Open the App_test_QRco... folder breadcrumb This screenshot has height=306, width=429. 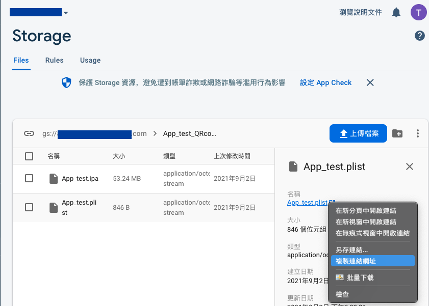[x=190, y=134]
